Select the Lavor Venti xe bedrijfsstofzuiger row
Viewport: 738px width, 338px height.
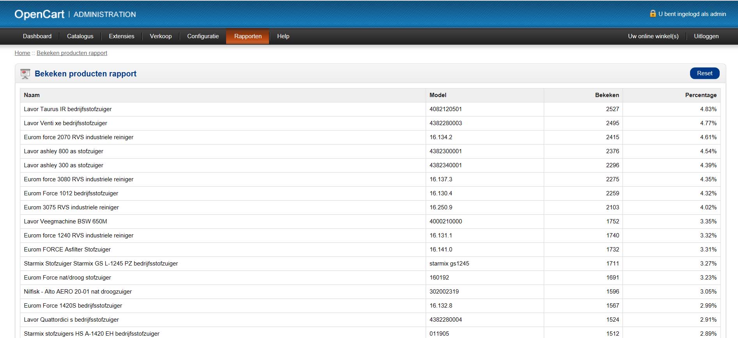[x=370, y=123]
